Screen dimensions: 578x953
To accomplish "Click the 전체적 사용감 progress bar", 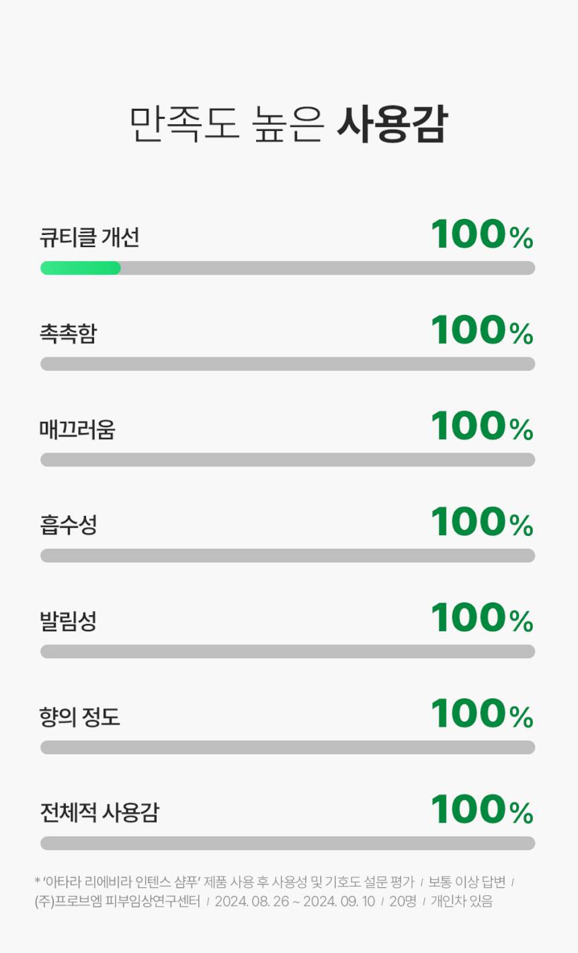I will tap(288, 844).
